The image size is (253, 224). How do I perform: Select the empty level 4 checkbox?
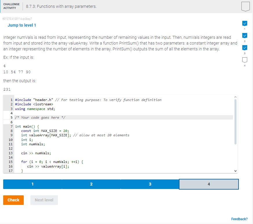click(x=245, y=60)
